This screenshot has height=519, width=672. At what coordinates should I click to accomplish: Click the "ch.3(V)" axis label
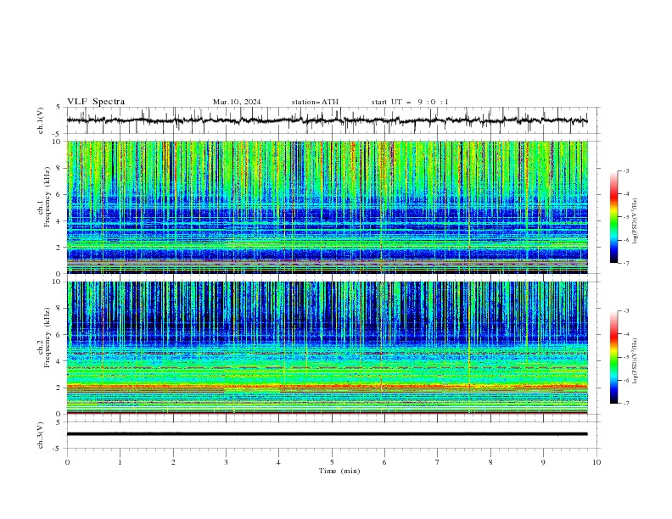coord(41,436)
